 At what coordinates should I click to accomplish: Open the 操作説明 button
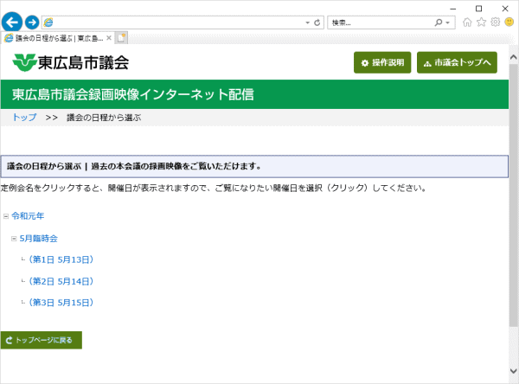pos(382,62)
